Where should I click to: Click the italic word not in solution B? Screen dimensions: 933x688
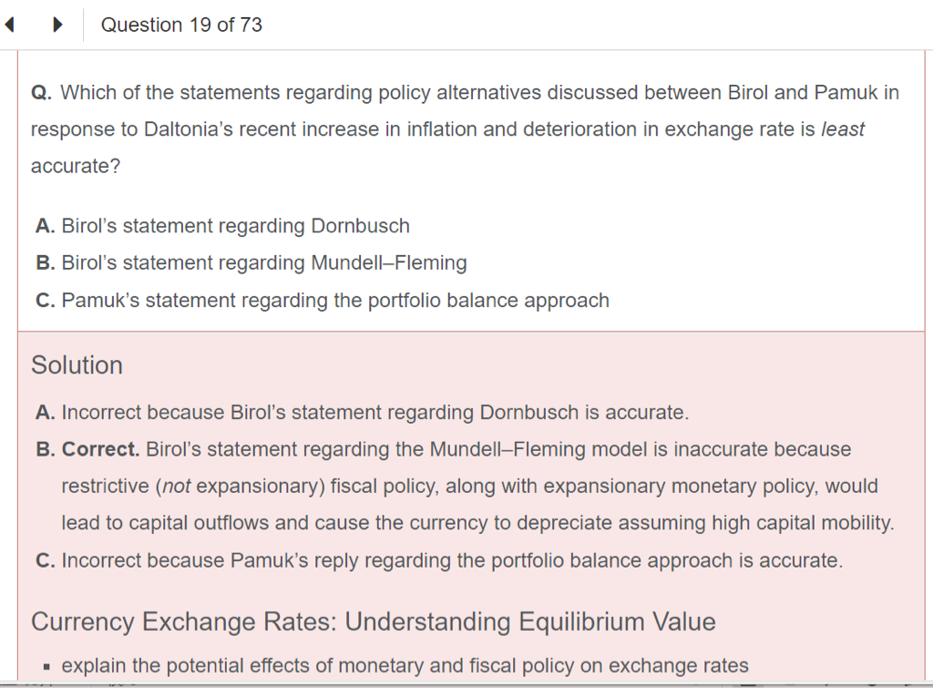tap(176, 487)
